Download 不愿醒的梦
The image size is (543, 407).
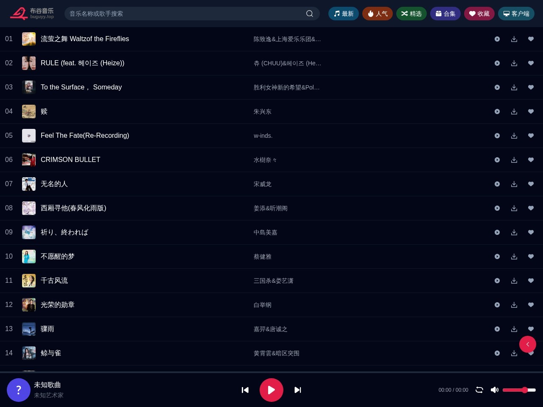514,256
